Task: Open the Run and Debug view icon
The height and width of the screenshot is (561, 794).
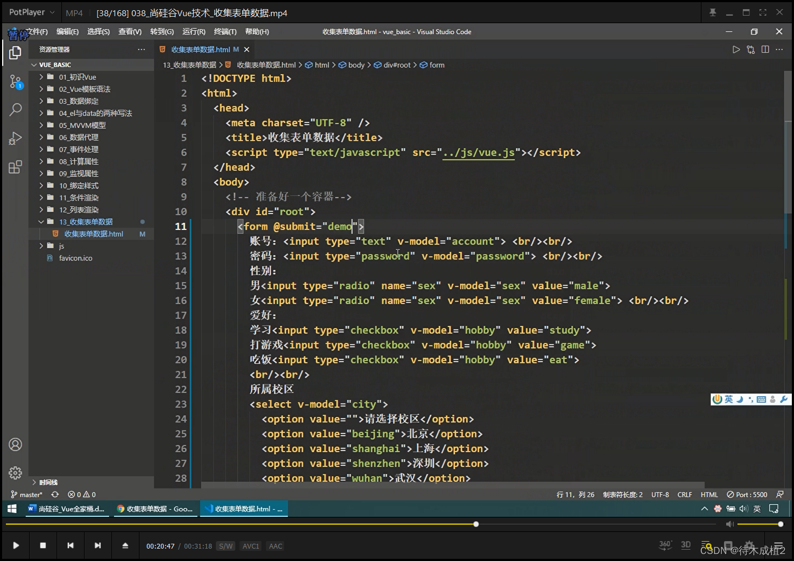Action: (x=15, y=138)
